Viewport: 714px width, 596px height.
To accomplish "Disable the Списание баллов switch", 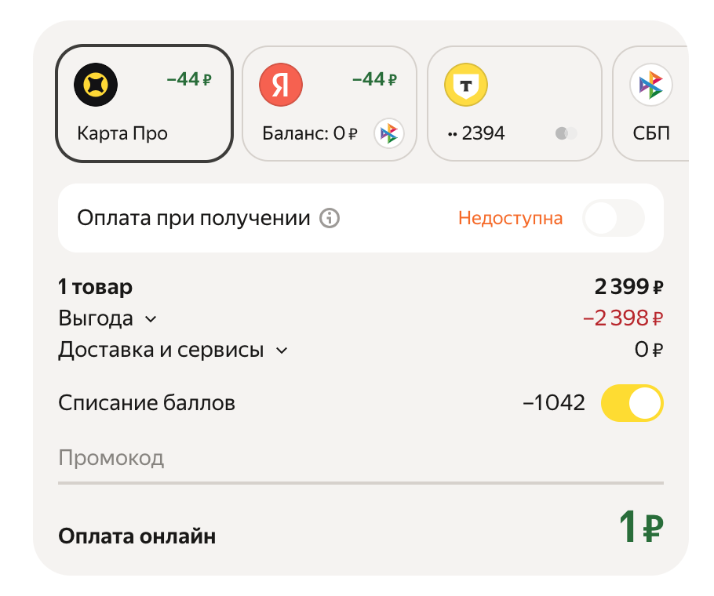I will pos(632,403).
